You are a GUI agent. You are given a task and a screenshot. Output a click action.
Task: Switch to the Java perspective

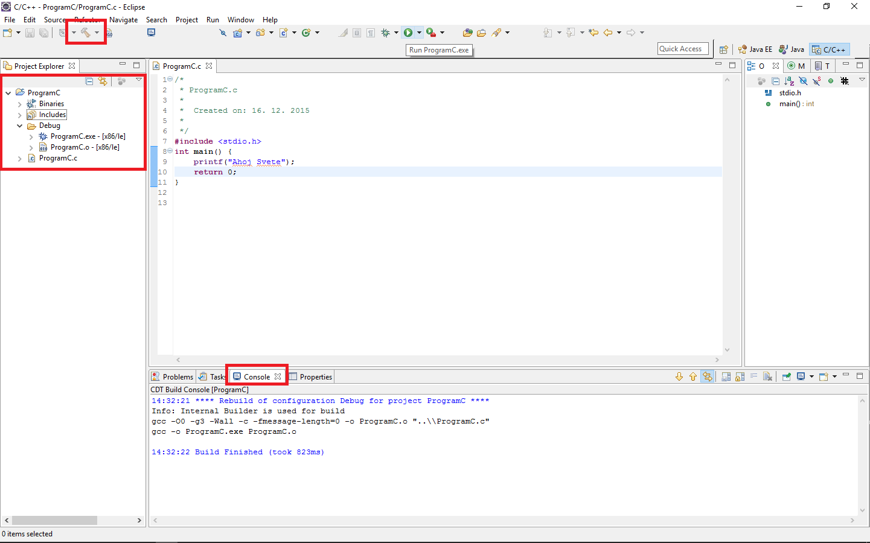(792, 49)
